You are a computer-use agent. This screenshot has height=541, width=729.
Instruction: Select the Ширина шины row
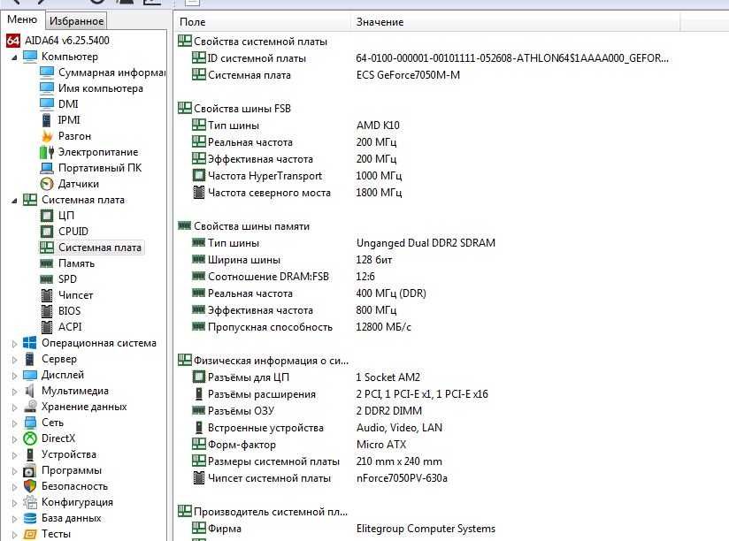point(292,260)
